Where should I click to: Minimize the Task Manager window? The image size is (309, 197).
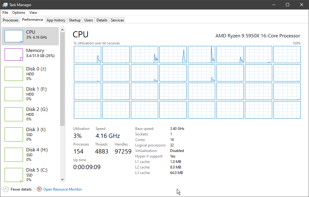pos(274,5)
